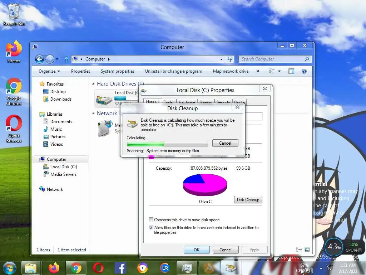
Task: Click OK in Local Disk Properties
Action: click(197, 250)
